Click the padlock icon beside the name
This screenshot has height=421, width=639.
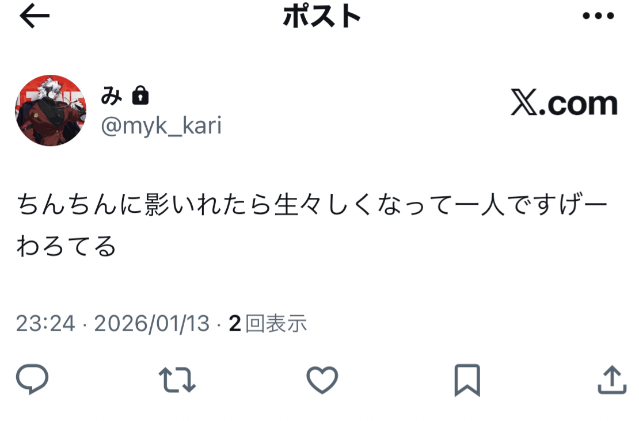140,95
